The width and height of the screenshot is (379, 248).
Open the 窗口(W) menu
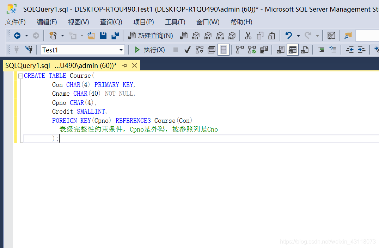click(208, 22)
